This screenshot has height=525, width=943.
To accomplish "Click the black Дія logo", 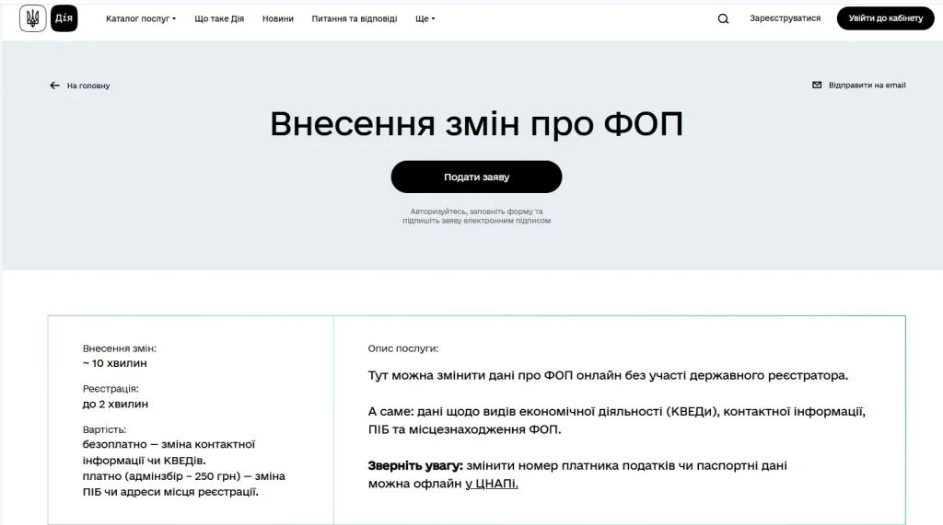I will click(x=64, y=18).
